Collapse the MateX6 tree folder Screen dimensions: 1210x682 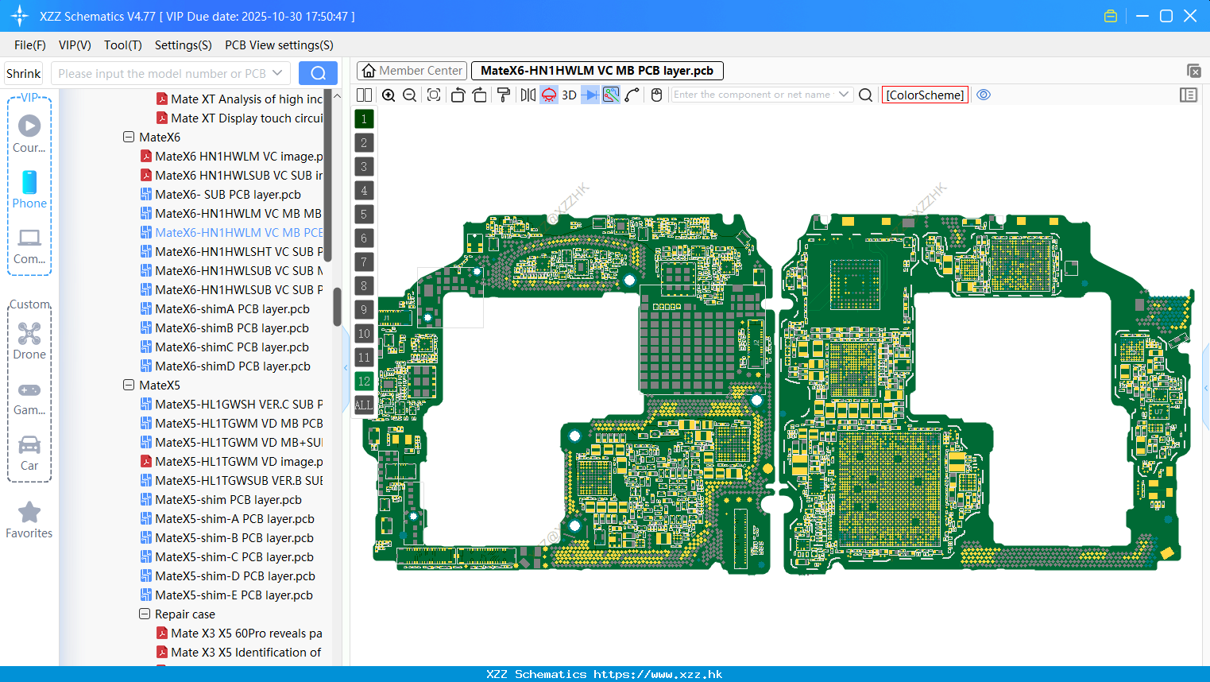click(x=129, y=137)
